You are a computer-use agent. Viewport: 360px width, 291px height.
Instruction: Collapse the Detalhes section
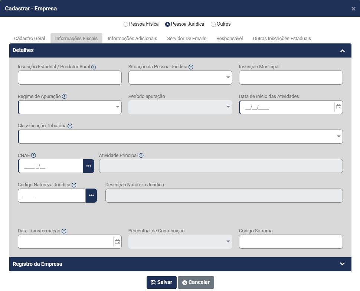pos(342,50)
